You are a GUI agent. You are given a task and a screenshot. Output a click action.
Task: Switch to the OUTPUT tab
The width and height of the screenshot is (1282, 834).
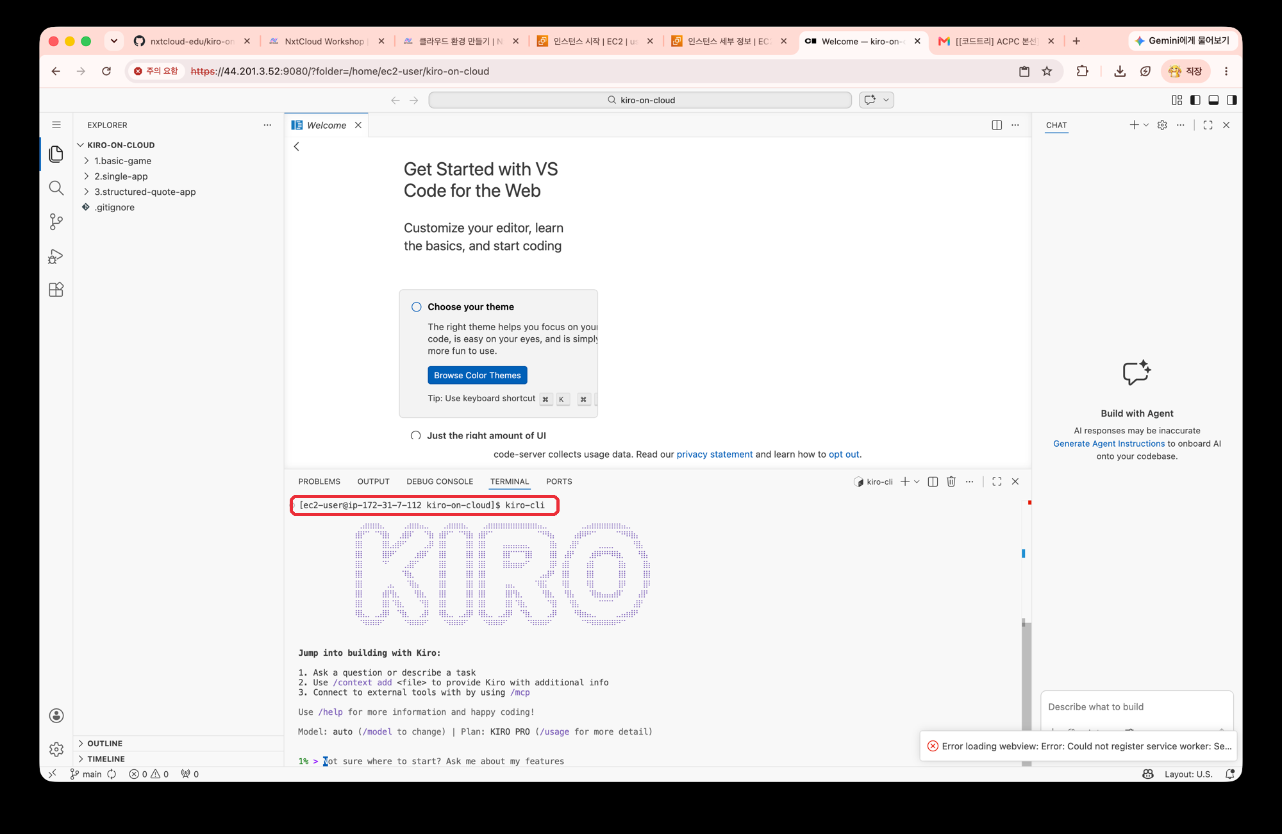click(x=374, y=481)
